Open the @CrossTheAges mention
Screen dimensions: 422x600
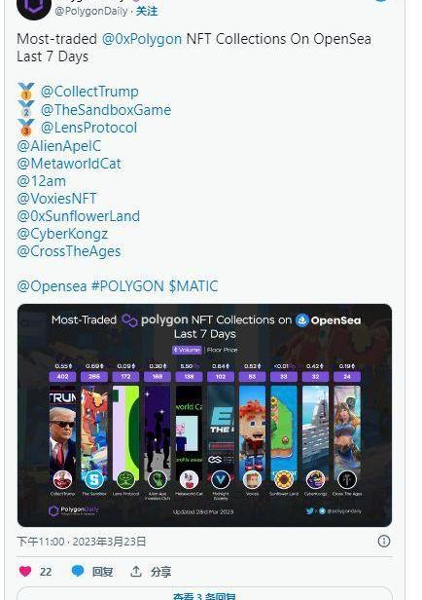69,251
